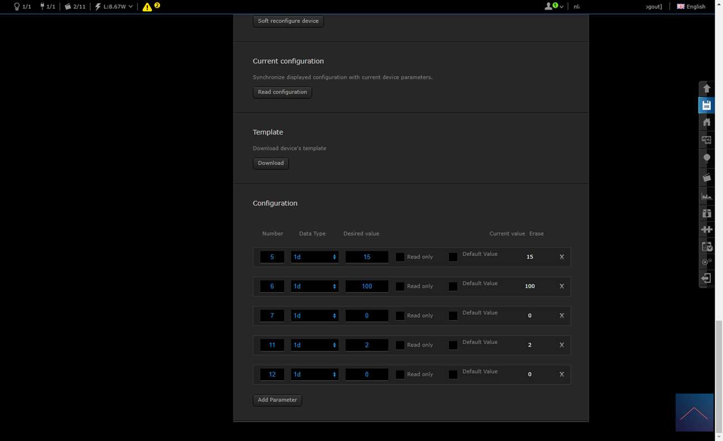
Task: Click the Read configuration button
Action: click(282, 92)
